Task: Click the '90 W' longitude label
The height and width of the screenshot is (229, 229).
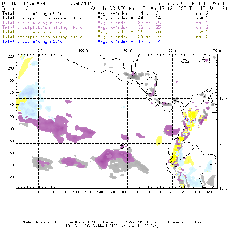Action: pos(128,50)
